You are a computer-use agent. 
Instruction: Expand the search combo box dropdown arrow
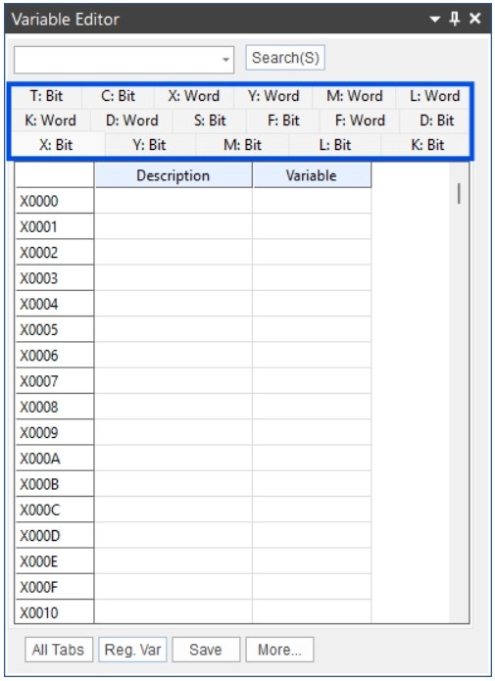(225, 60)
